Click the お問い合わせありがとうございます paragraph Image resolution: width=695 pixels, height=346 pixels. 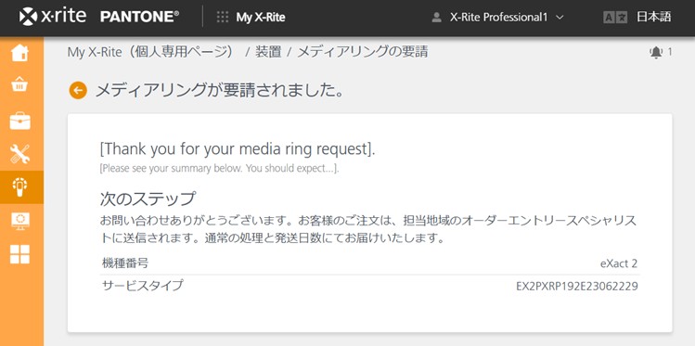369,229
